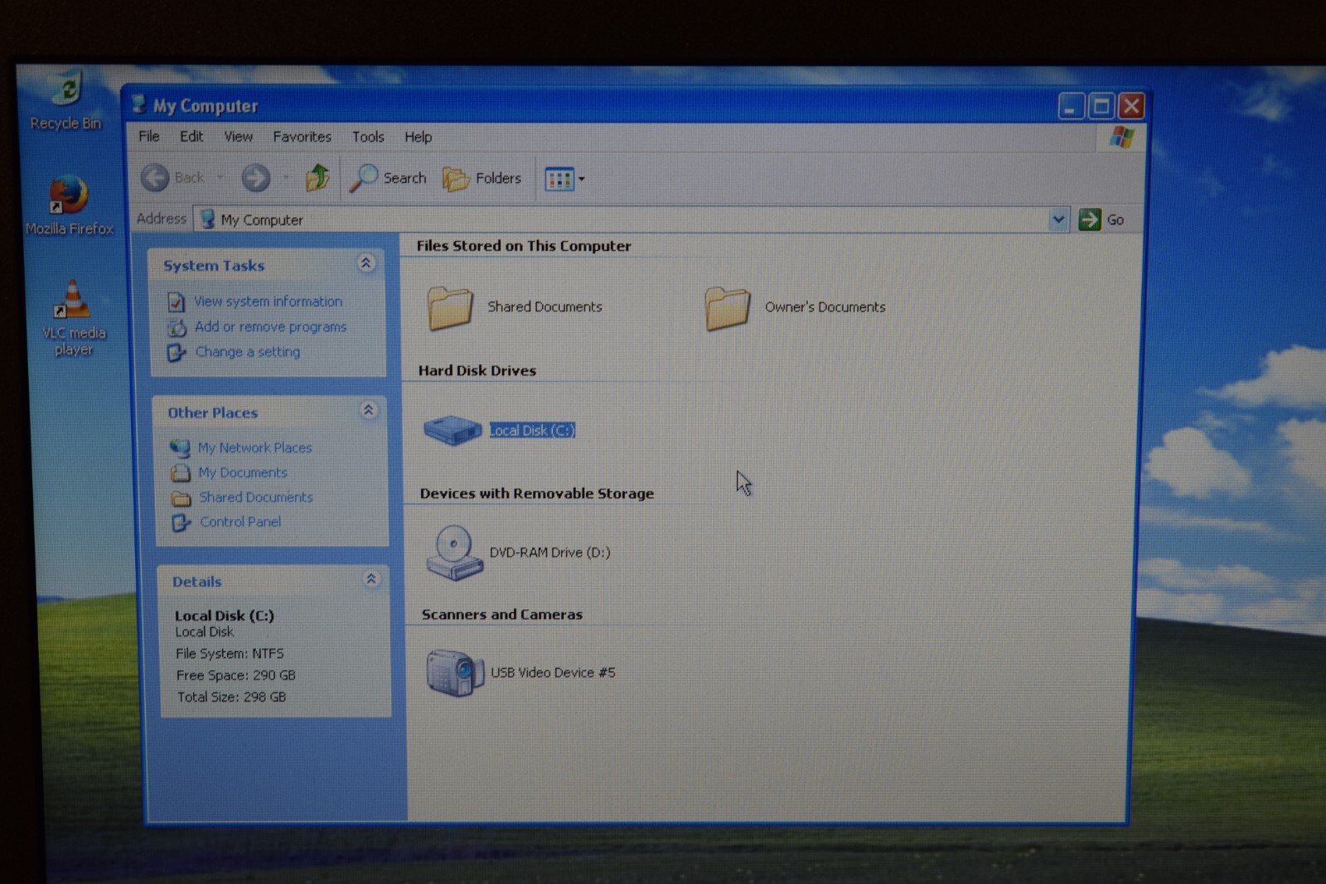Collapse the Other Places panel
This screenshot has height=884, width=1326.
pyautogui.click(x=368, y=410)
